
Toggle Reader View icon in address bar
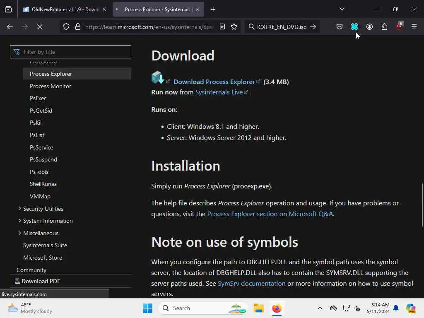pyautogui.click(x=222, y=27)
